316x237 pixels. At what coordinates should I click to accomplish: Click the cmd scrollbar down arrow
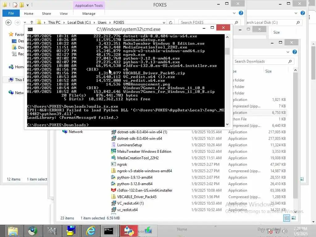(227, 124)
